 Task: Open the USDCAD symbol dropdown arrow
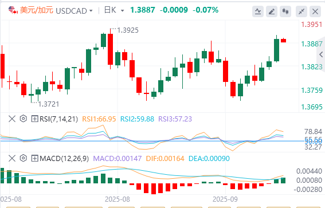point(91,10)
